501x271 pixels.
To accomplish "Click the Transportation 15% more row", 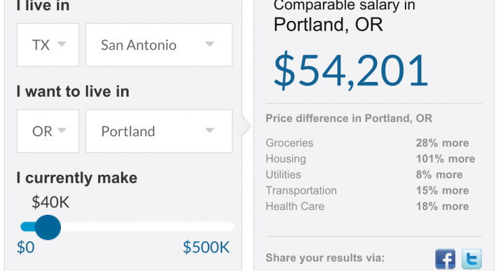I will pos(368,190).
